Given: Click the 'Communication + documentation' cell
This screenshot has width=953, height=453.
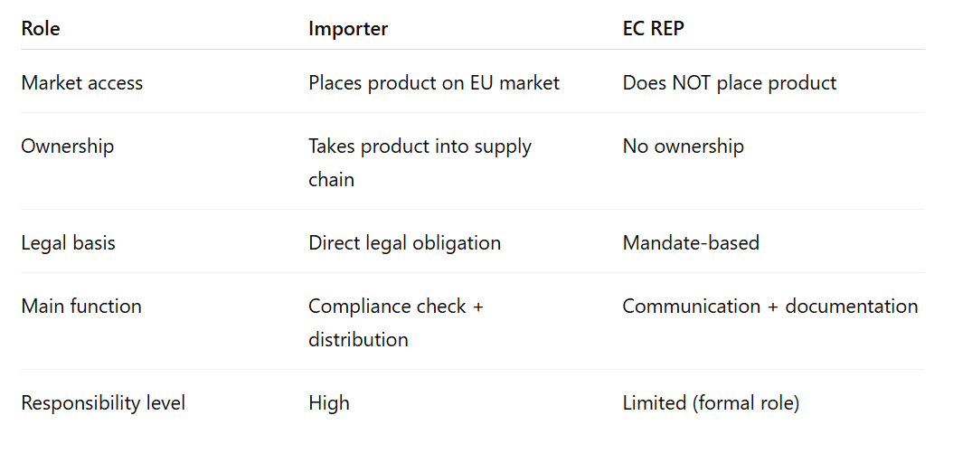Looking at the screenshot, I should (770, 307).
